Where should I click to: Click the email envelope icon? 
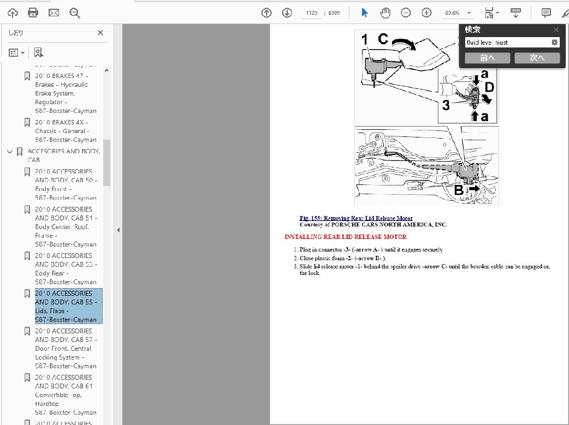[54, 13]
